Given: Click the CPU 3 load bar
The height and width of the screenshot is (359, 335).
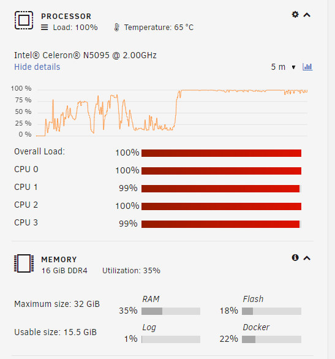Looking at the screenshot, I should coord(221,224).
